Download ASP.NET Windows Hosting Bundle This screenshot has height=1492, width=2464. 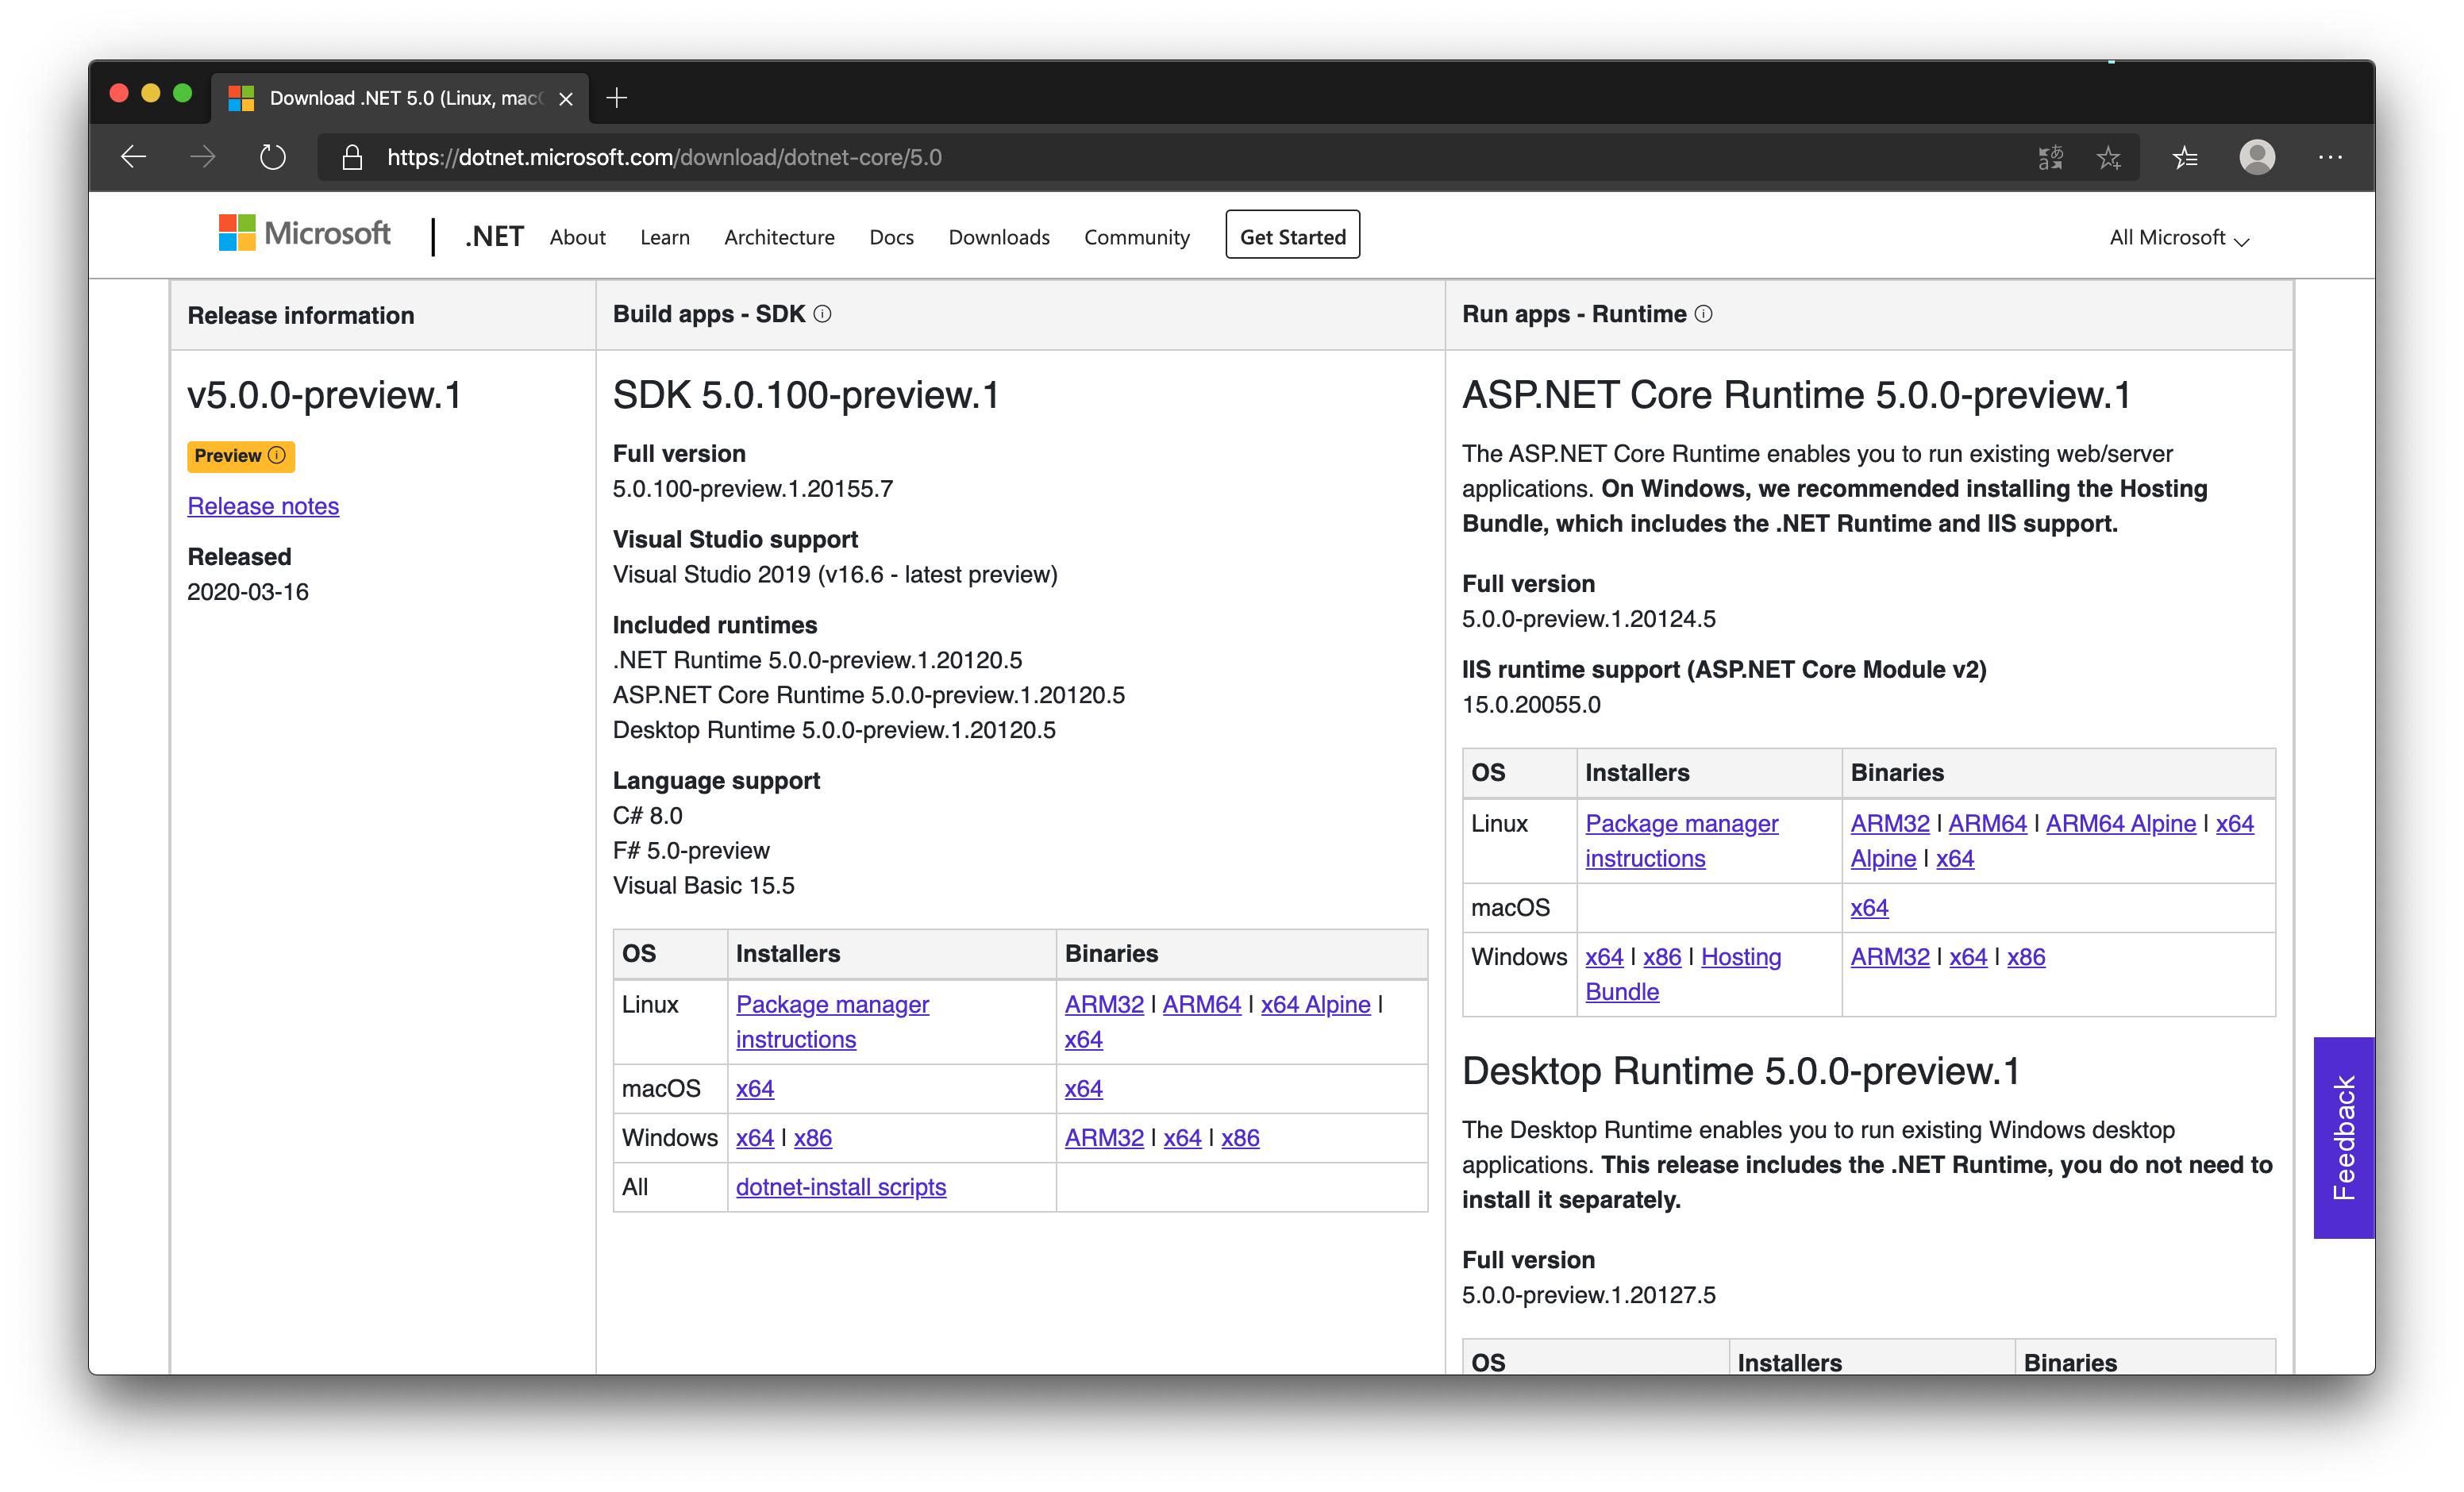point(1741,956)
